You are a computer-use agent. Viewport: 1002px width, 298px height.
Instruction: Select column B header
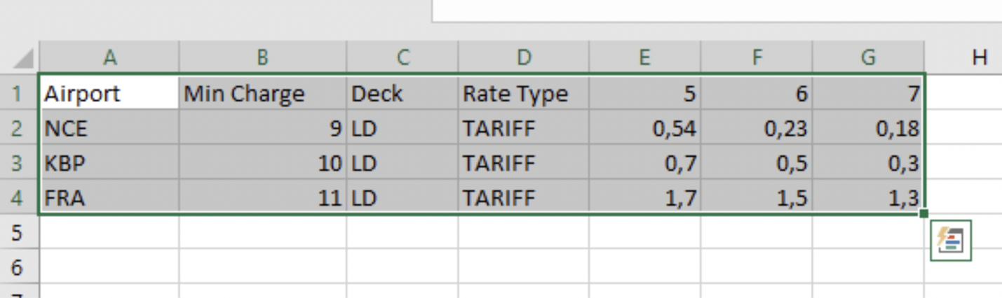pos(262,57)
